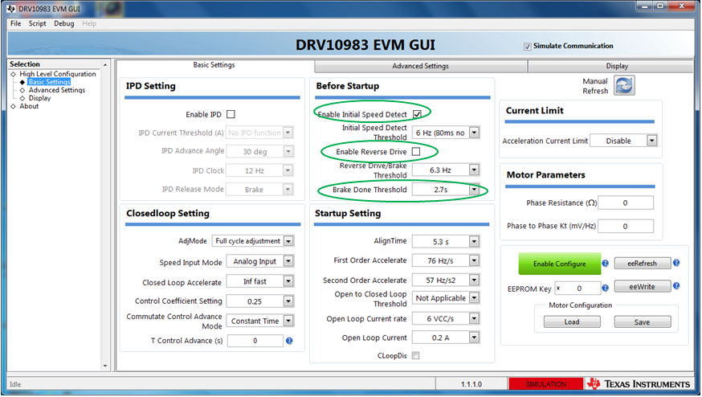Open the Script menu

tap(38, 23)
